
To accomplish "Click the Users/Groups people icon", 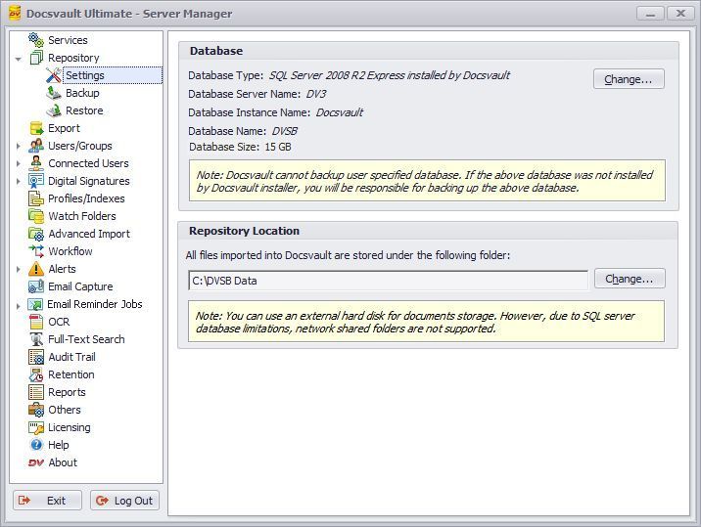I will coord(36,146).
